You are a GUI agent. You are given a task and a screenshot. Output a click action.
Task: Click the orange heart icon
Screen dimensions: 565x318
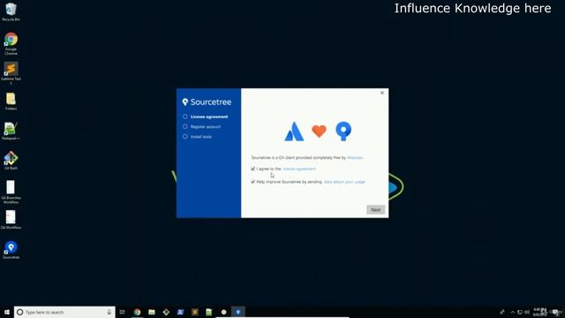319,131
